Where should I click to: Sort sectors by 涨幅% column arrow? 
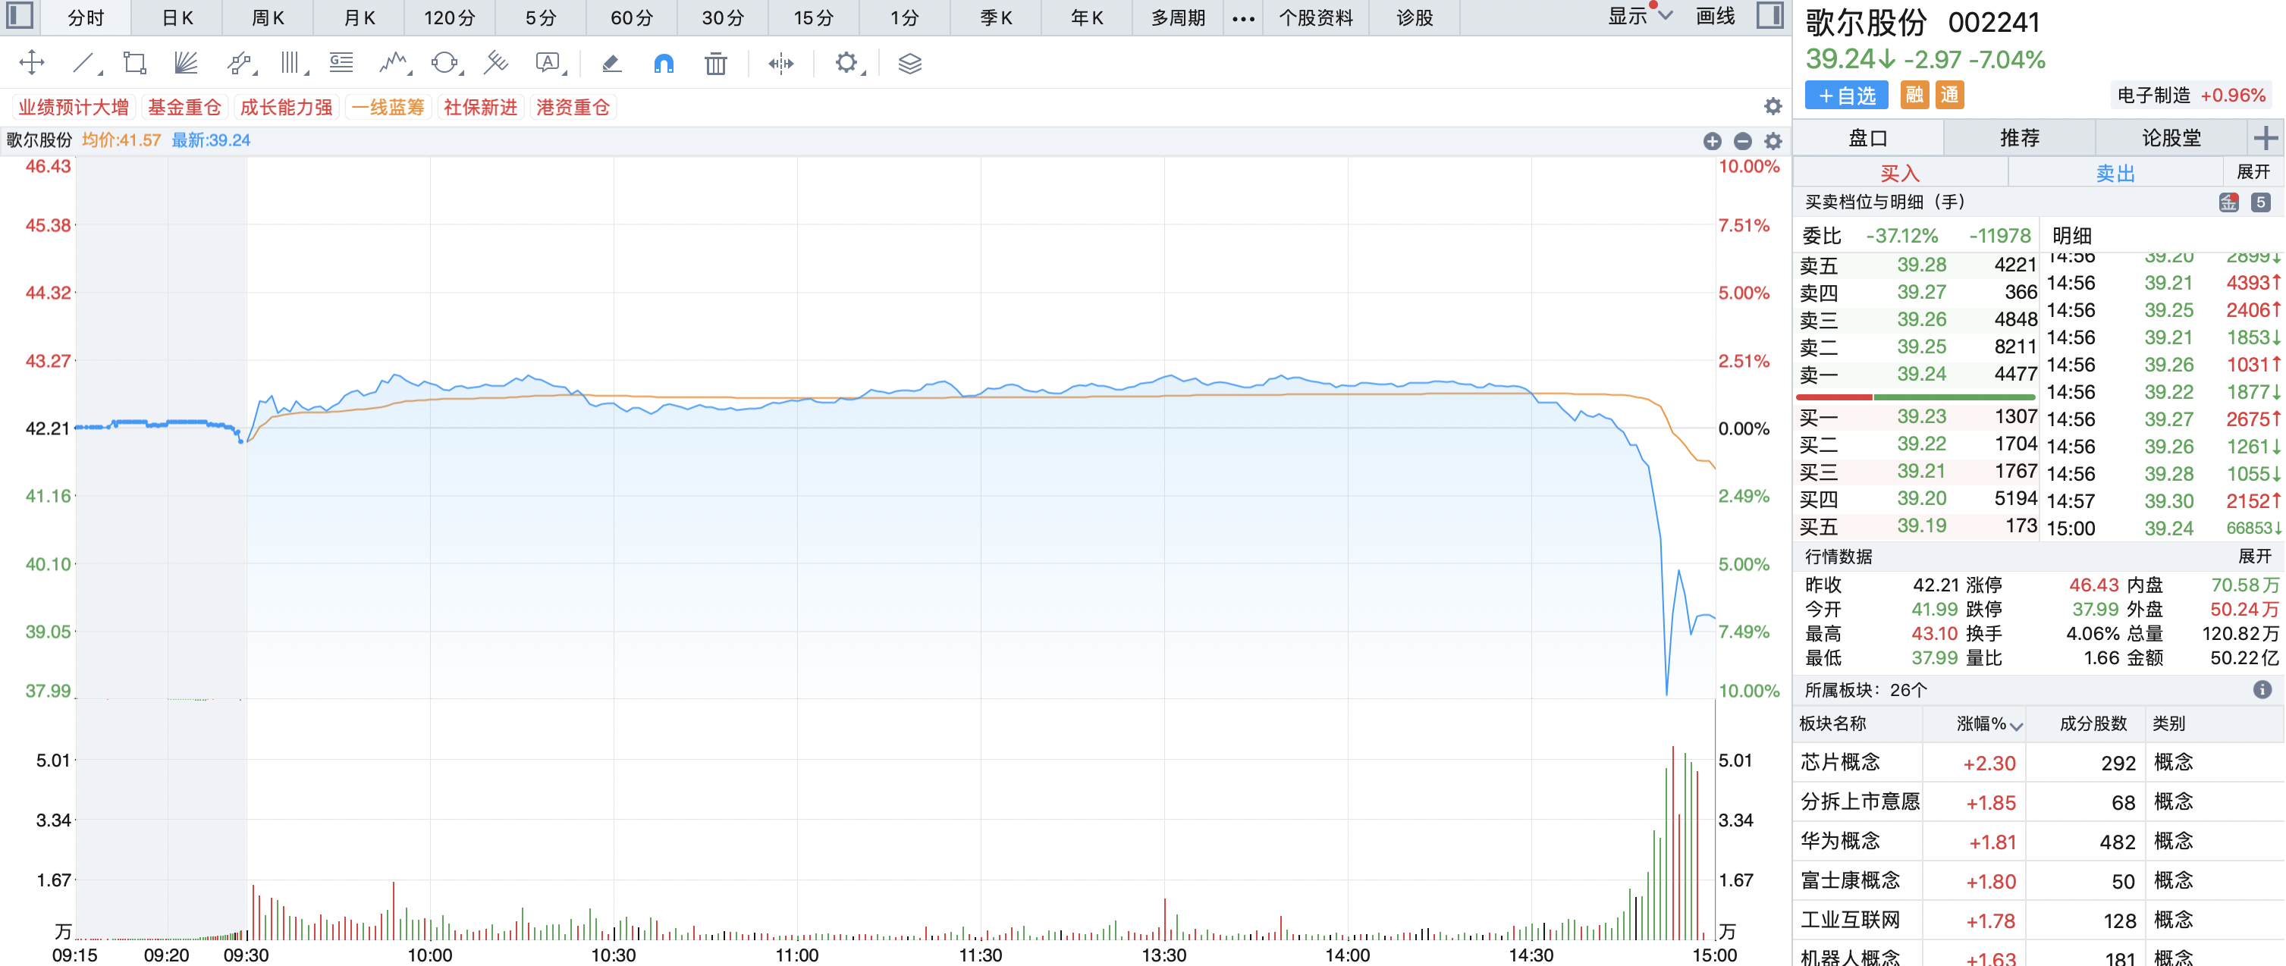[x=2016, y=726]
